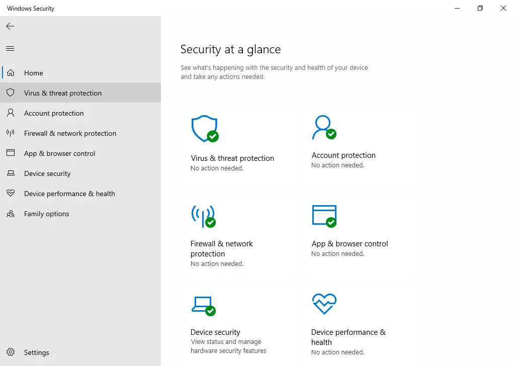Click the Firewall & network protection signal icon

[204, 216]
